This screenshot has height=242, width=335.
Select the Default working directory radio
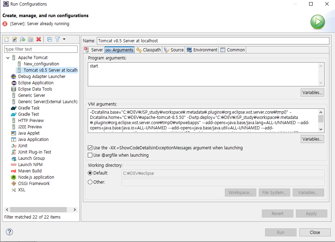pos(90,173)
